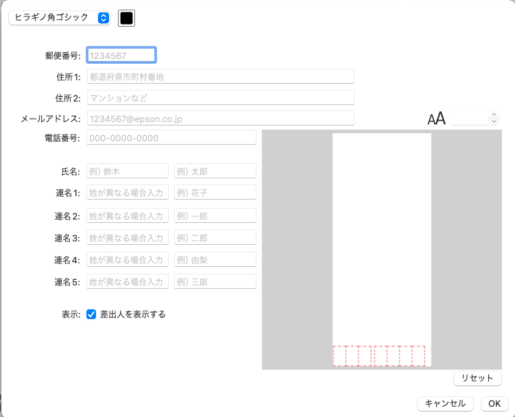The width and height of the screenshot is (515, 417).
Task: Click the 連名5 given name field 三郎
Action: pyautogui.click(x=215, y=281)
